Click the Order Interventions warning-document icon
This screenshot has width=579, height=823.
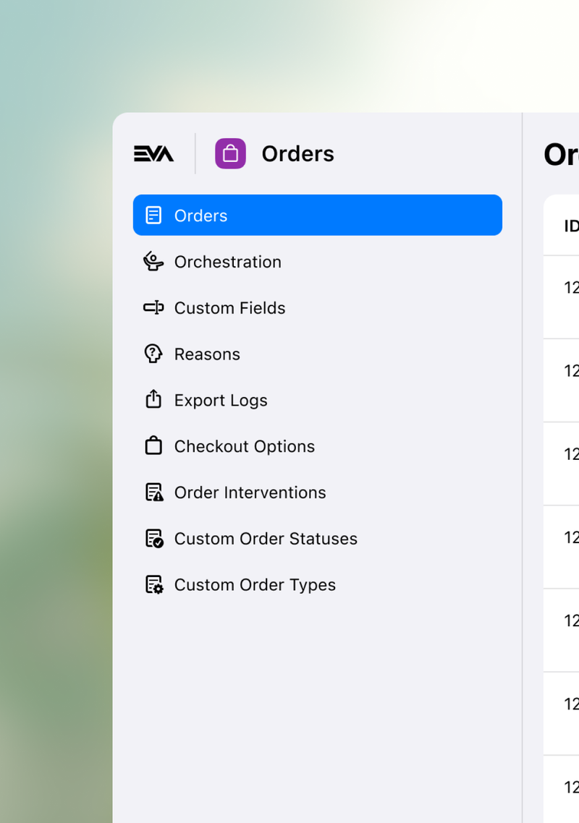153,492
